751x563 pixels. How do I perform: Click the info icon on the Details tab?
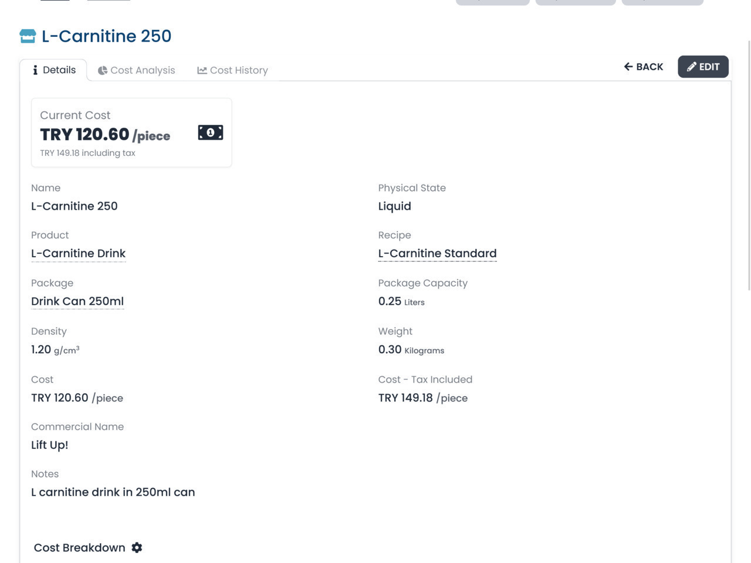(35, 70)
